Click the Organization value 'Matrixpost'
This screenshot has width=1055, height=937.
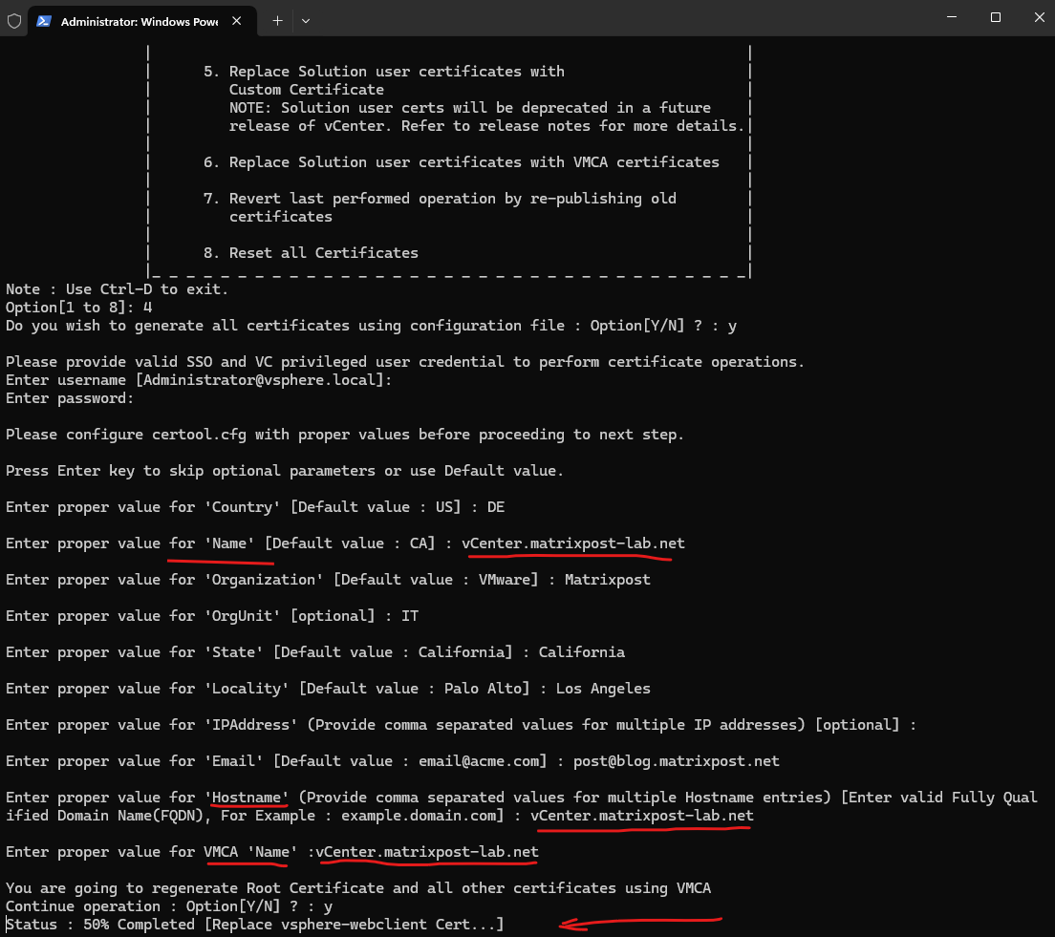pyautogui.click(x=608, y=580)
